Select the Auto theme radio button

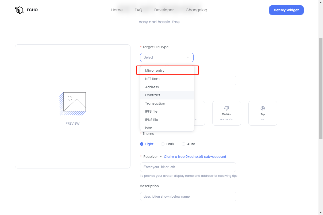click(183, 144)
